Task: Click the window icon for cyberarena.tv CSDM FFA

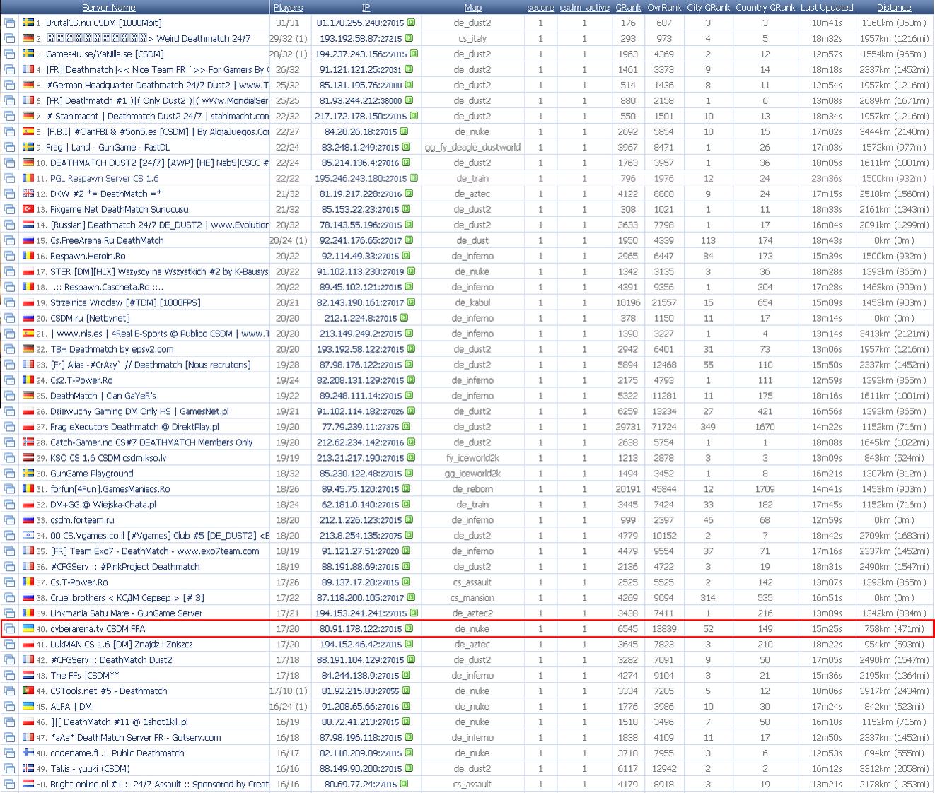Action: click(x=10, y=629)
